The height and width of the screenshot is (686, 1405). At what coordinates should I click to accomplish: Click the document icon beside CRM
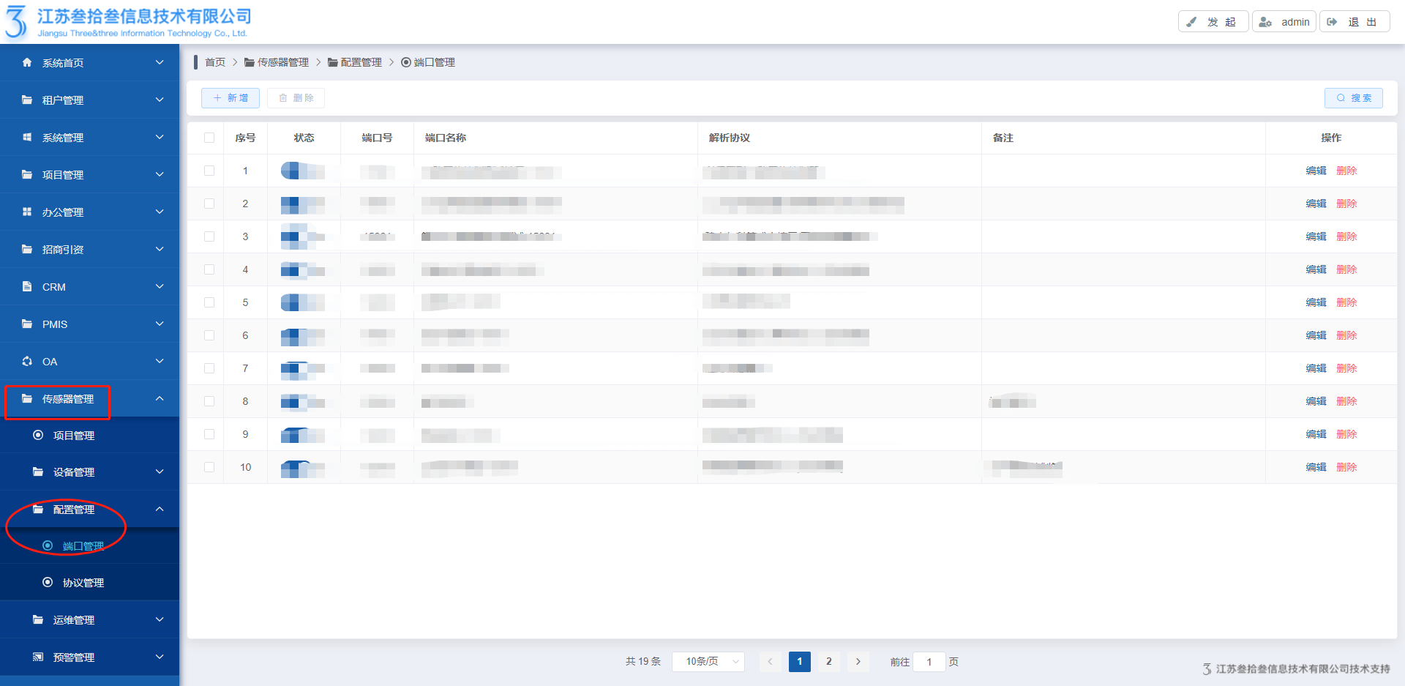(x=27, y=287)
